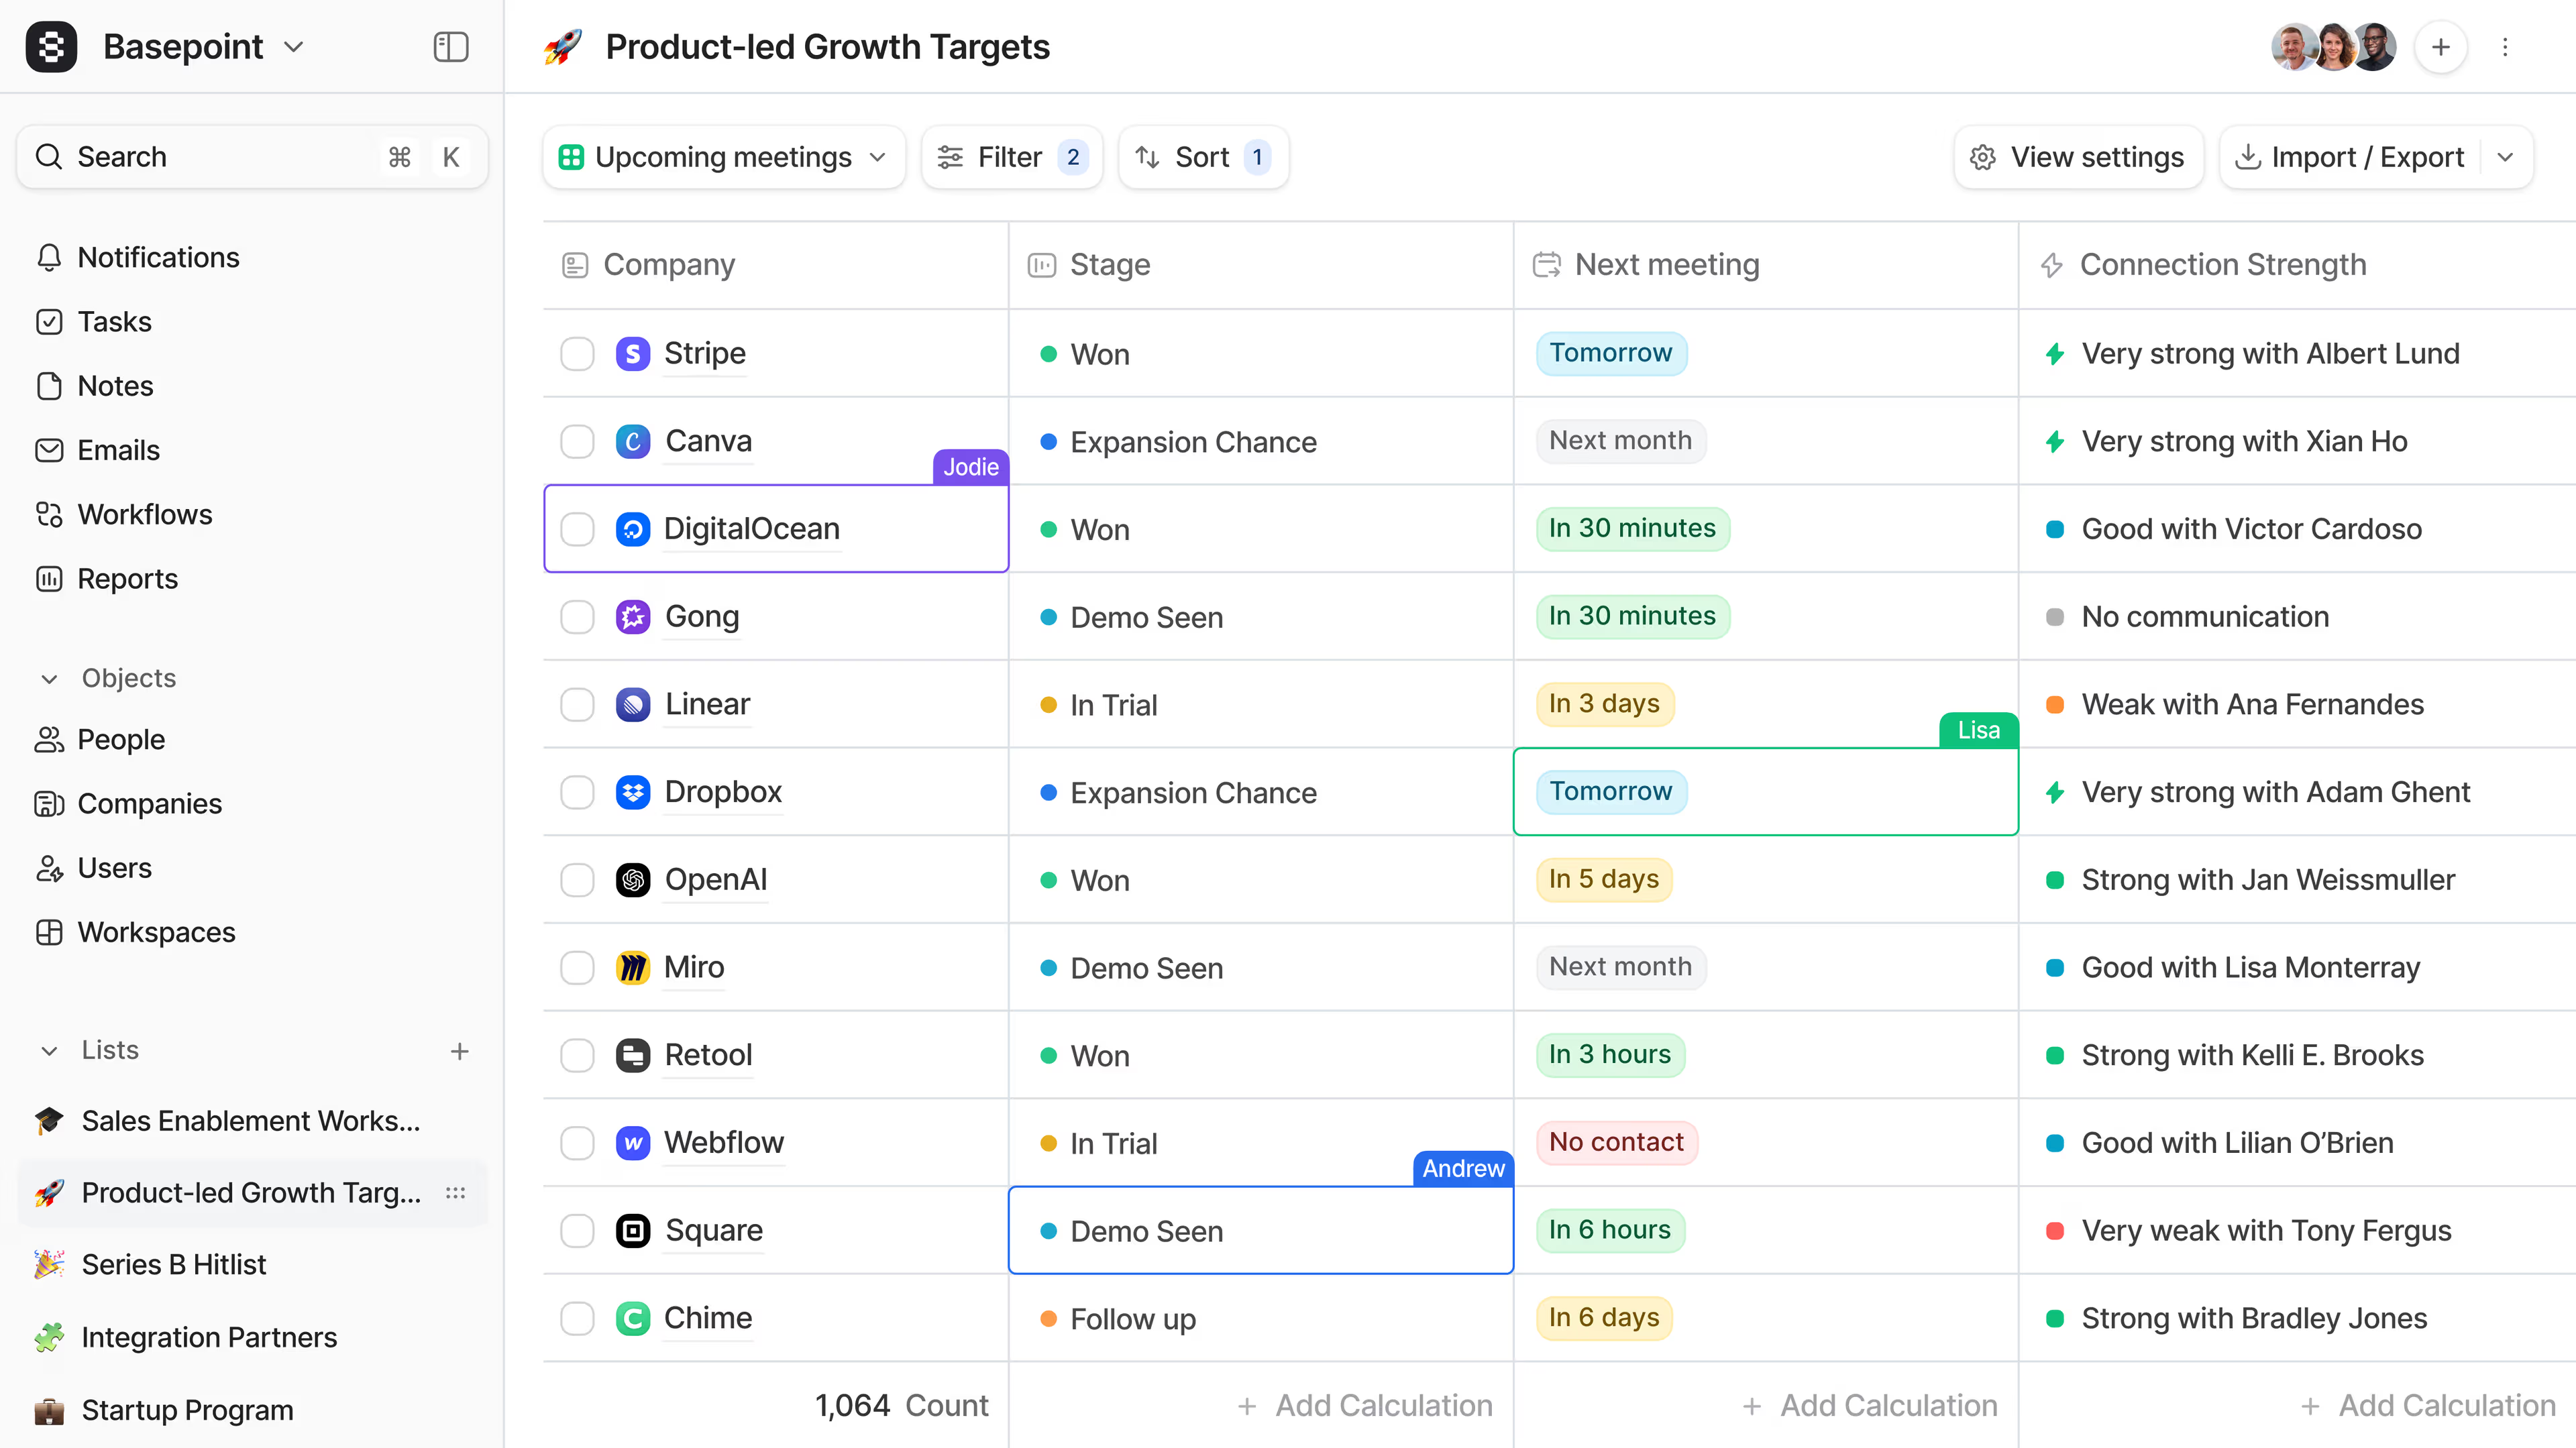Tick the Chime row checkbox
Screen dimensions: 2576x1448
click(577, 1318)
